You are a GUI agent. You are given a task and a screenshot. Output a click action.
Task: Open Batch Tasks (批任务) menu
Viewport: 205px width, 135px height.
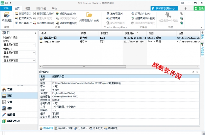pos(23,23)
